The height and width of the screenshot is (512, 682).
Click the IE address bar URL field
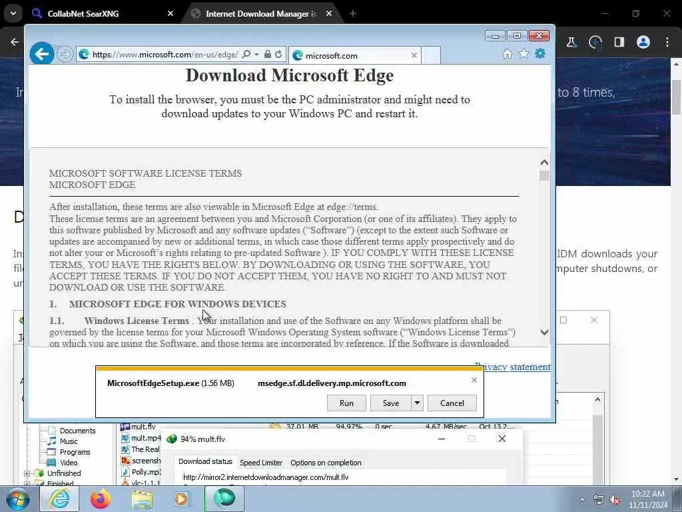165,55
